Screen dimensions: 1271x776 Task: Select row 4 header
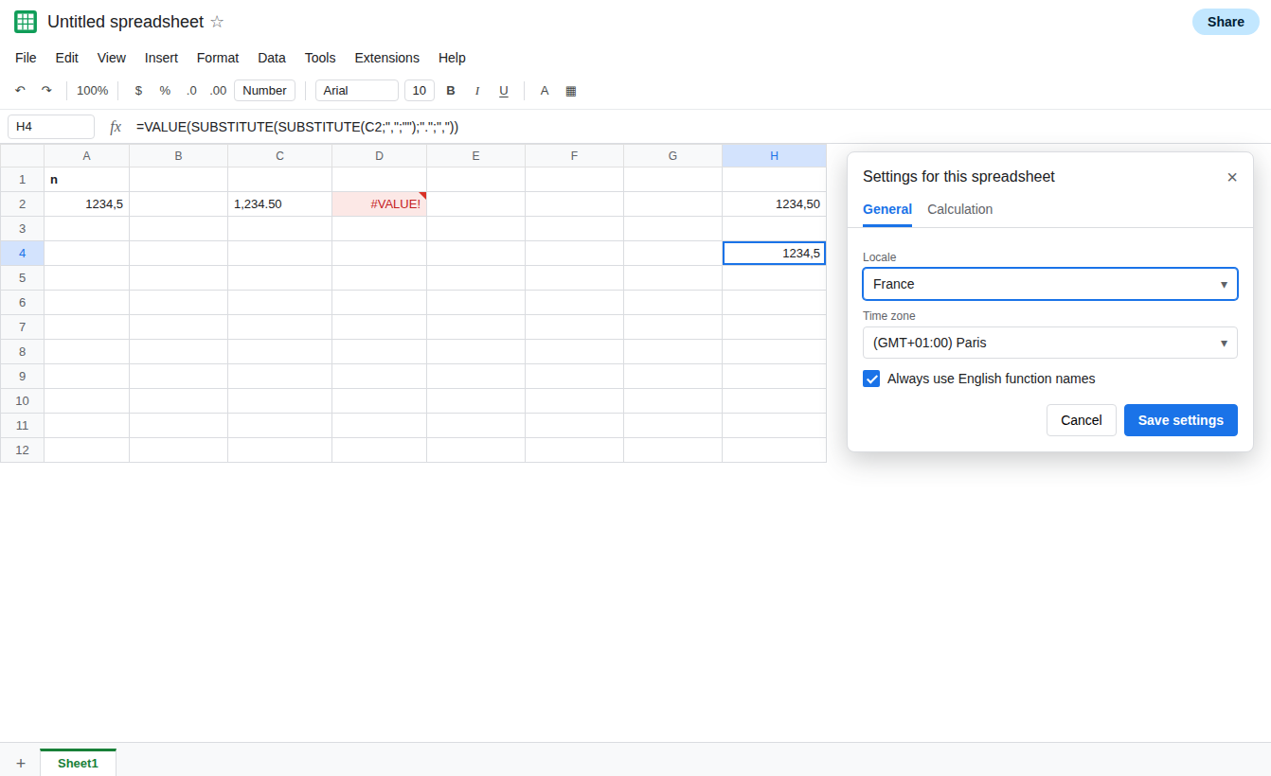coord(22,254)
